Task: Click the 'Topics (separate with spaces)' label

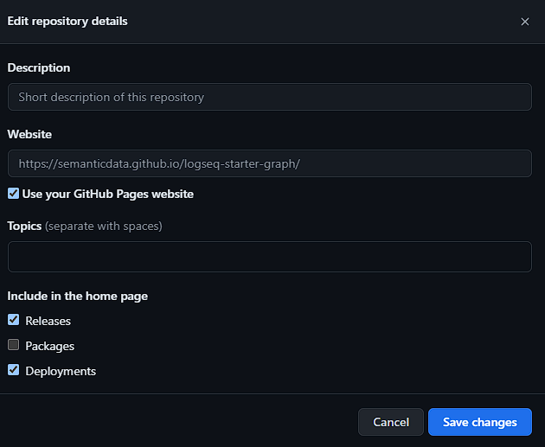Action: click(x=85, y=227)
